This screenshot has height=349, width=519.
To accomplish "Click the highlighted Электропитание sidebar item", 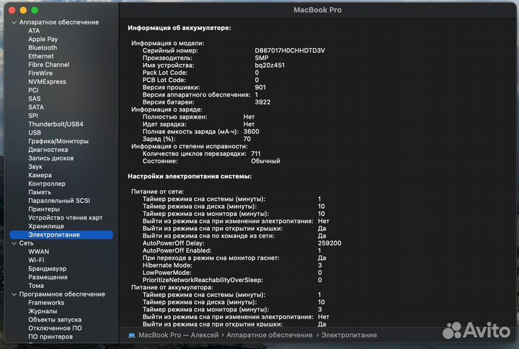I will [61, 235].
